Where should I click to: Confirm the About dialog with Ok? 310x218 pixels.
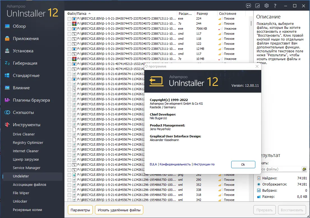(243, 165)
